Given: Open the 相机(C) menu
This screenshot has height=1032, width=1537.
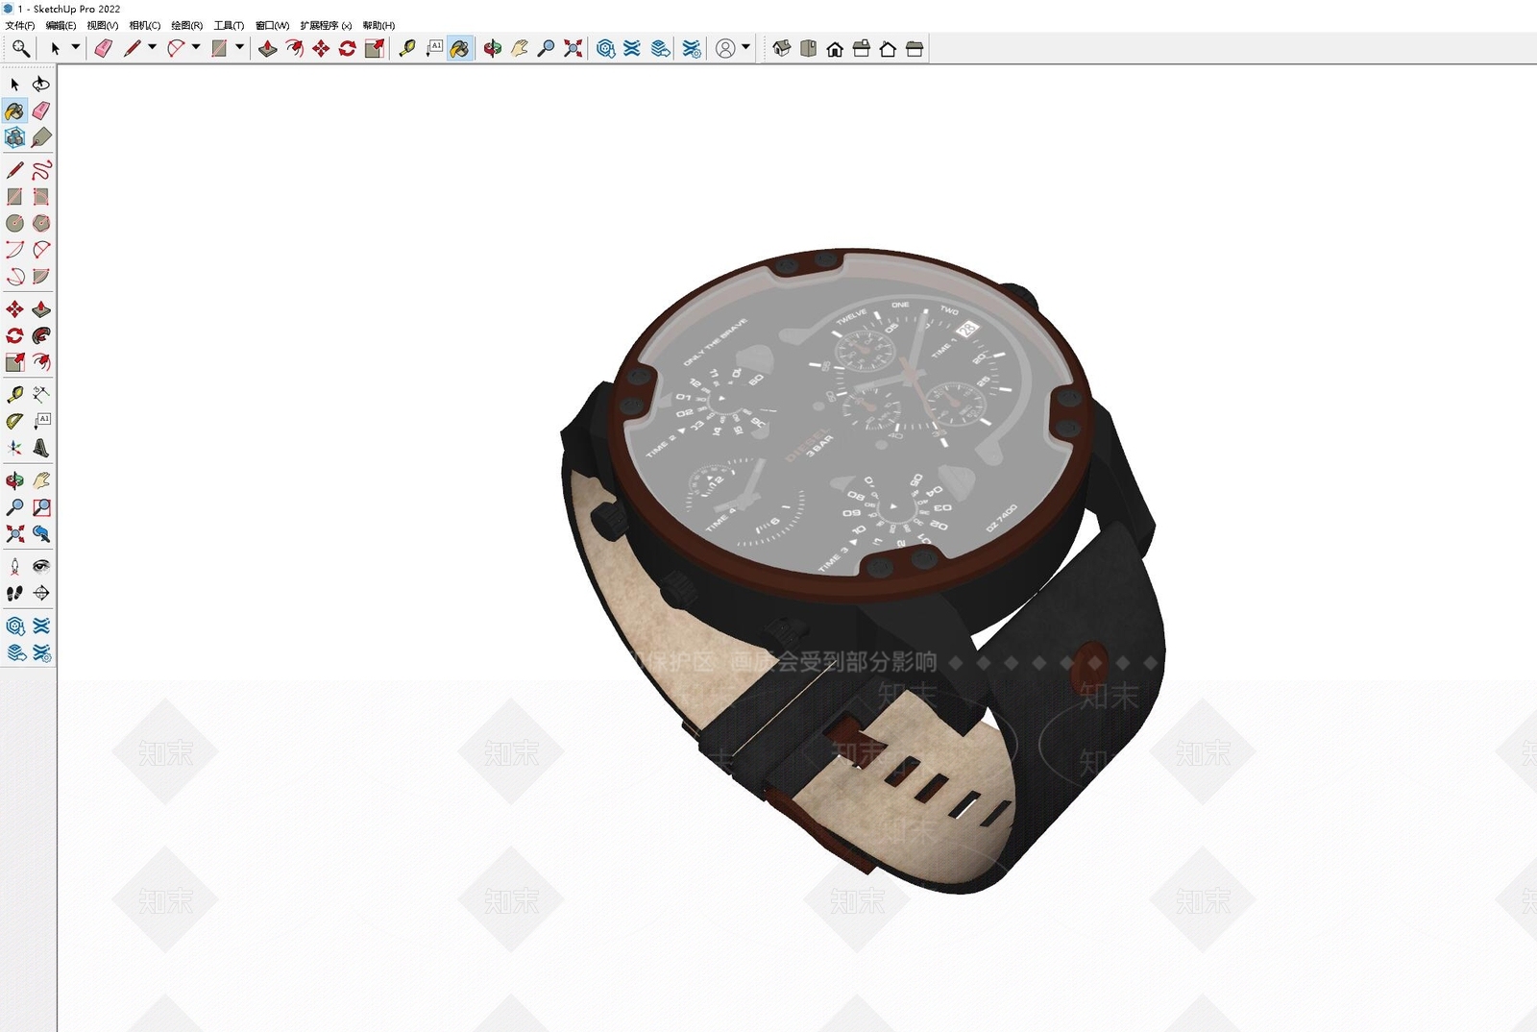Looking at the screenshot, I should point(145,26).
